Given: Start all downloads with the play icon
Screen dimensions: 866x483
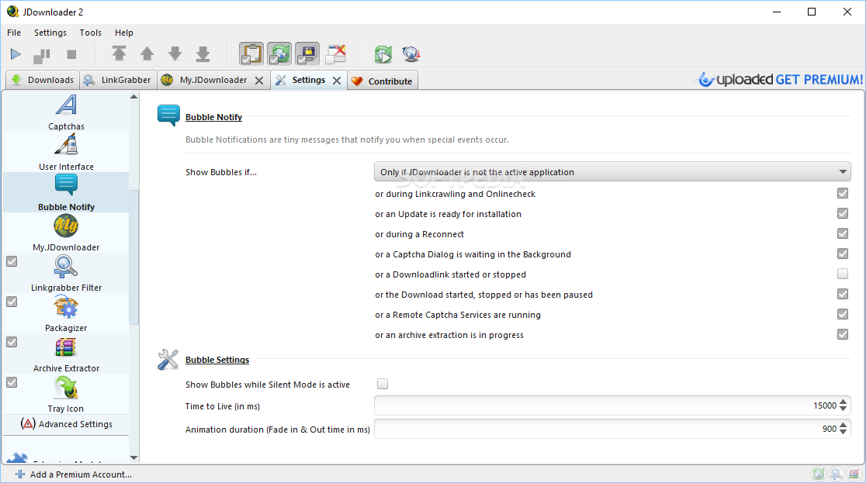Looking at the screenshot, I should 16,54.
